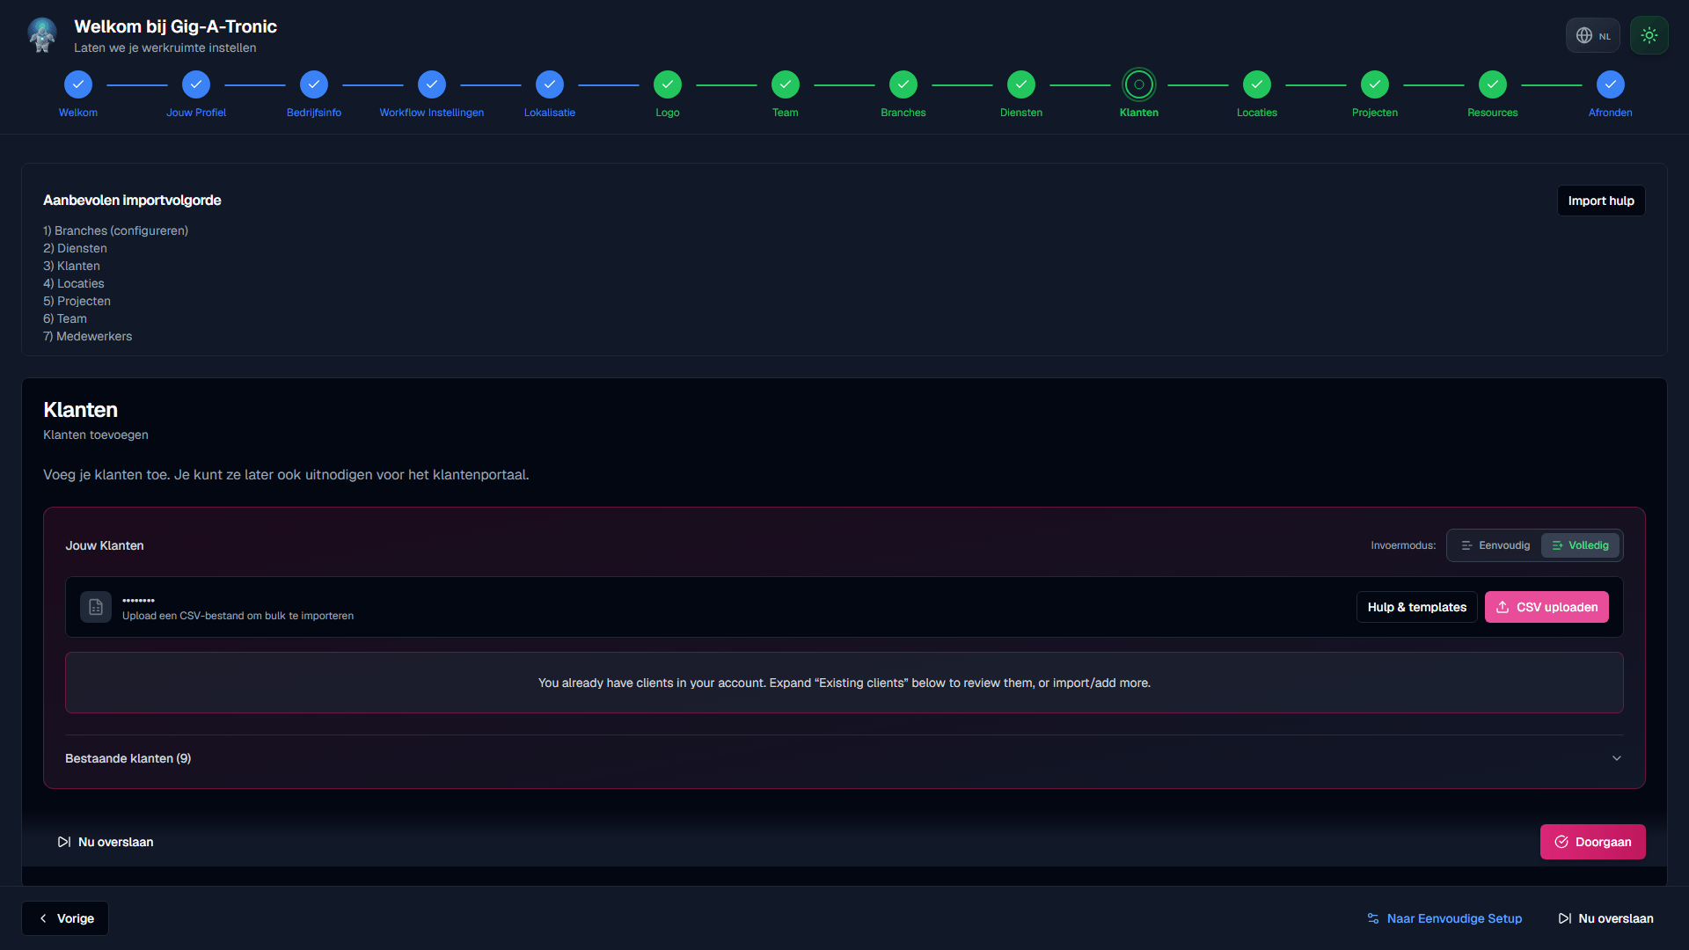This screenshot has height=950, width=1689.
Task: Open the Projecten step label
Action: (x=1375, y=113)
